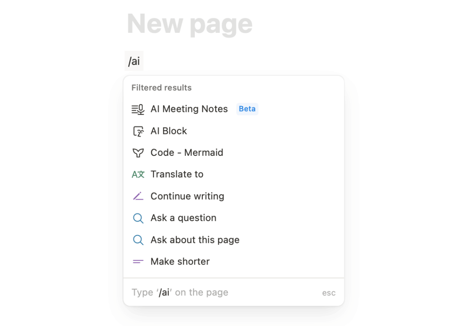468x326 pixels.
Task: Click the /ai text input on the page
Action: click(x=134, y=61)
